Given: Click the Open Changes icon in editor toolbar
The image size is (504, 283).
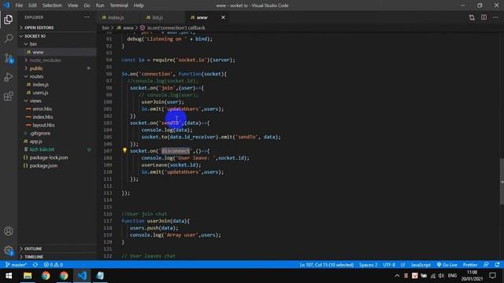Looking at the screenshot, I should (472, 17).
